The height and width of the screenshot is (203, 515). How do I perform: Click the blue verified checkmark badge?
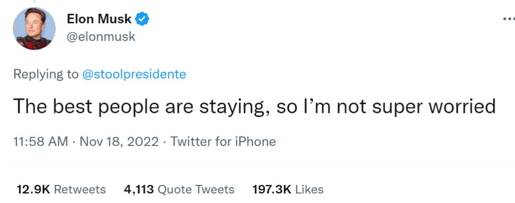click(143, 19)
